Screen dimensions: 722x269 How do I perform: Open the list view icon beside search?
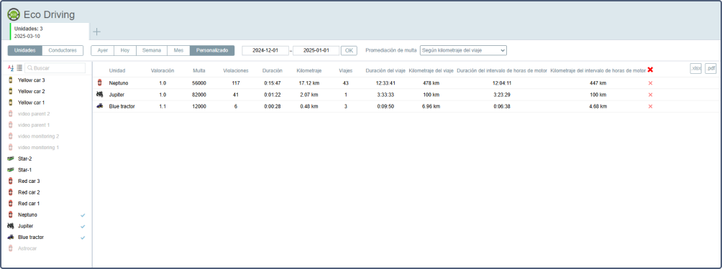pyautogui.click(x=19, y=68)
